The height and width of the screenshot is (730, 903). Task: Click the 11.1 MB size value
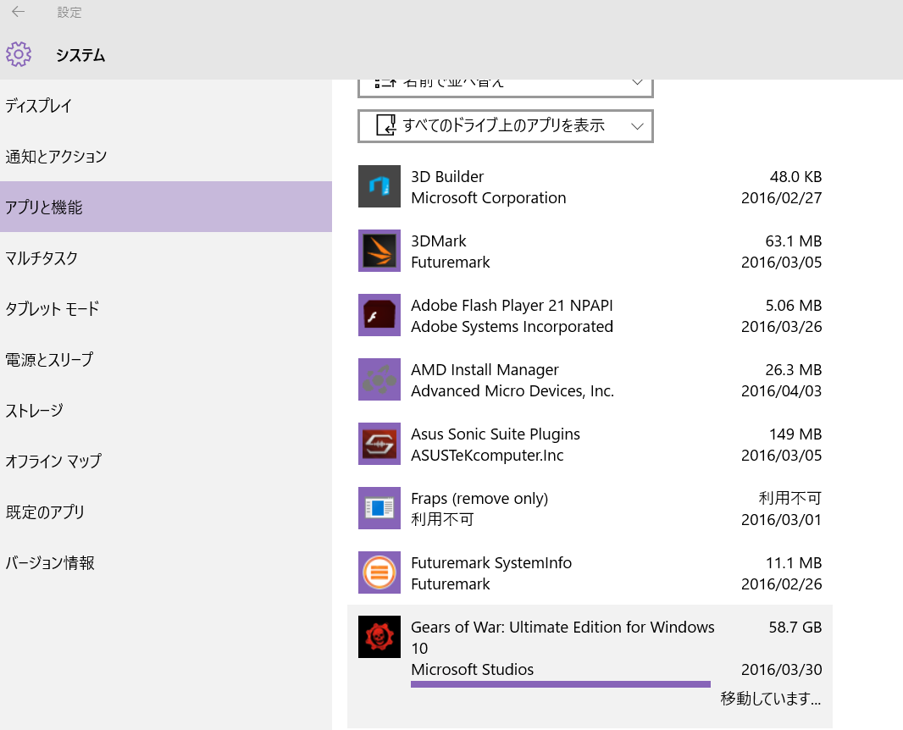tap(794, 563)
